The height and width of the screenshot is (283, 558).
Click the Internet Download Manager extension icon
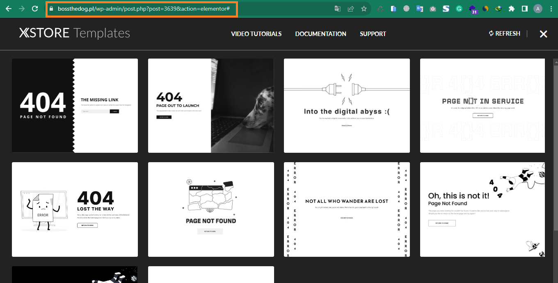(499, 9)
